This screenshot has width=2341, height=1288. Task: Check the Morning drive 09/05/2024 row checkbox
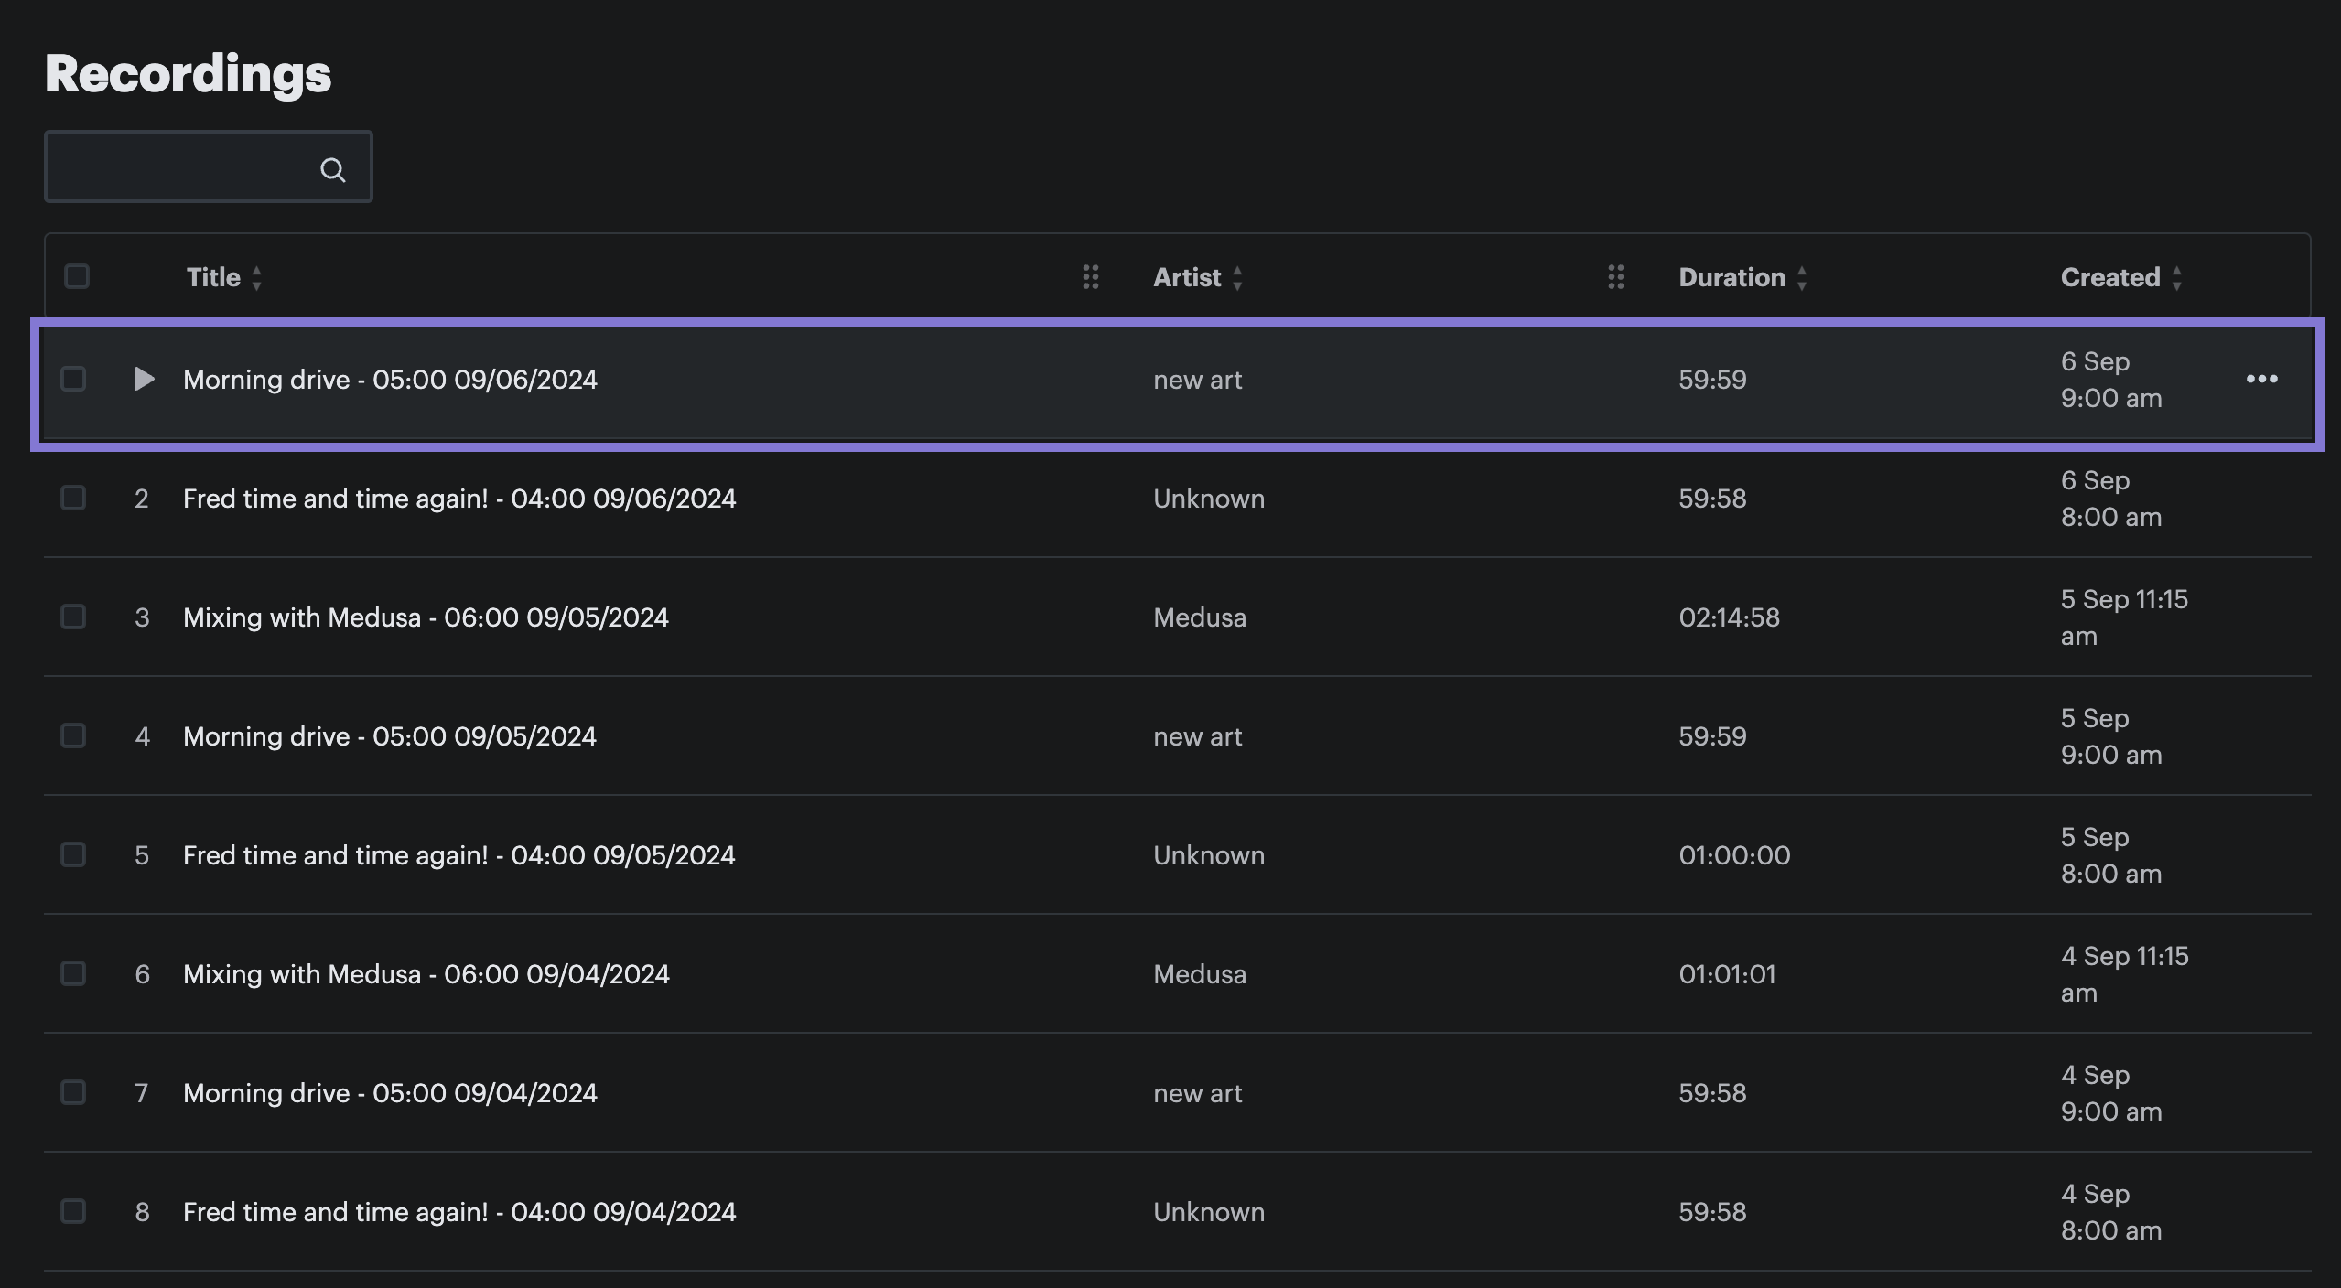point(73,735)
